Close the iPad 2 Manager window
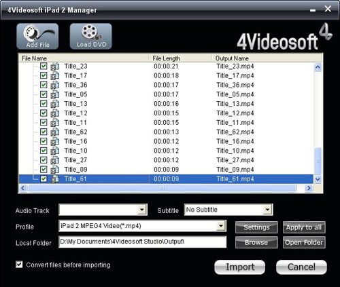Image resolution: width=340 pixels, height=287 pixels. tap(328, 9)
